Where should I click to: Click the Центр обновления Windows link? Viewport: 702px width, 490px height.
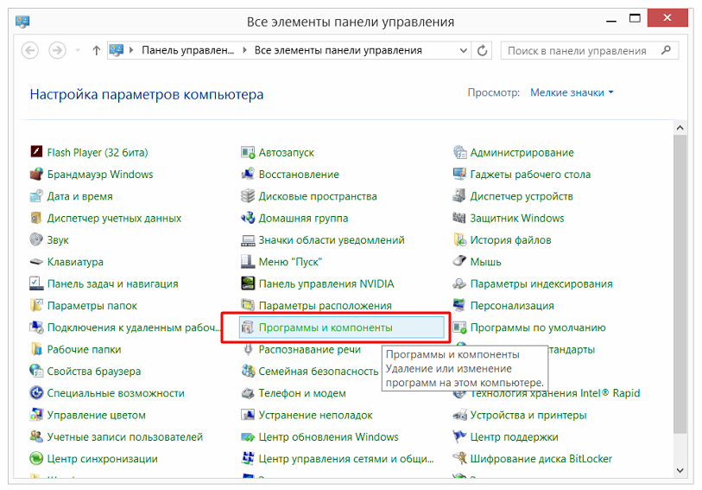coord(328,437)
